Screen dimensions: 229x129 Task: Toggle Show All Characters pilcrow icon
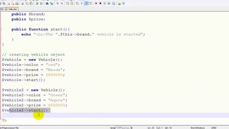pos(82,3)
